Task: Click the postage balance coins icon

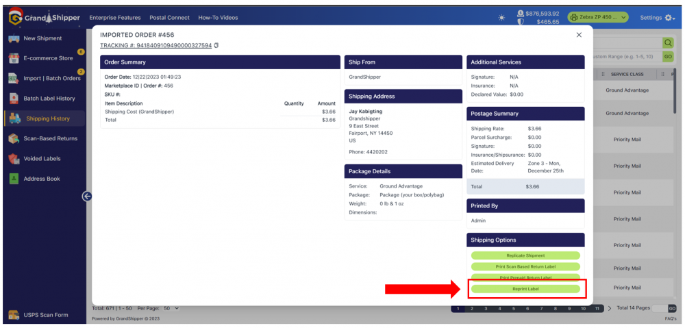Action: pos(521,13)
